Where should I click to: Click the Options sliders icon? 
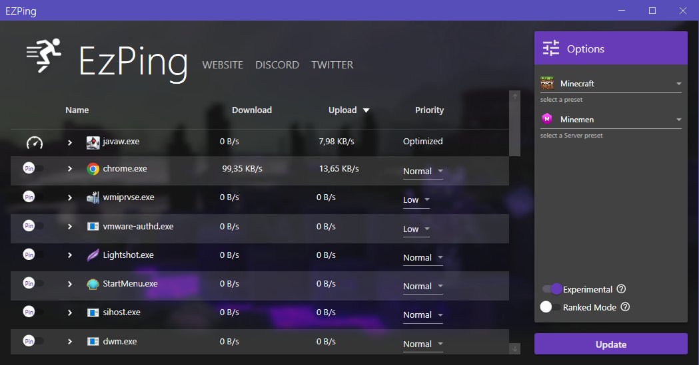(x=551, y=48)
